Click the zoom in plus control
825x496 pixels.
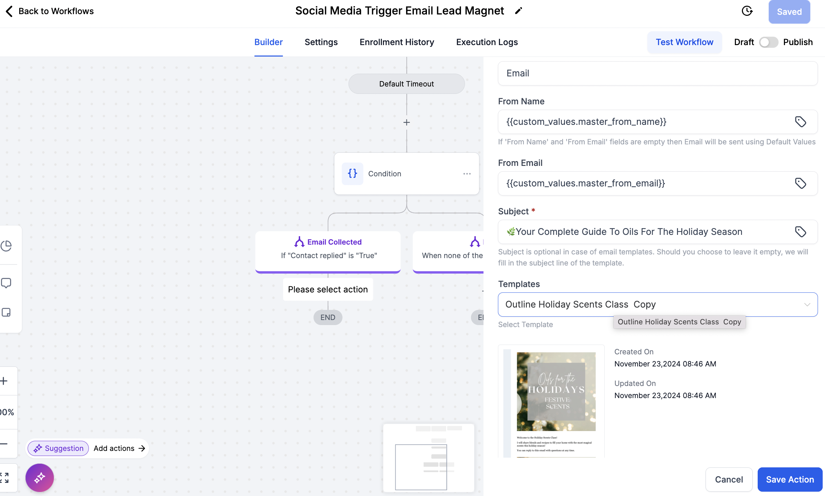click(4, 381)
